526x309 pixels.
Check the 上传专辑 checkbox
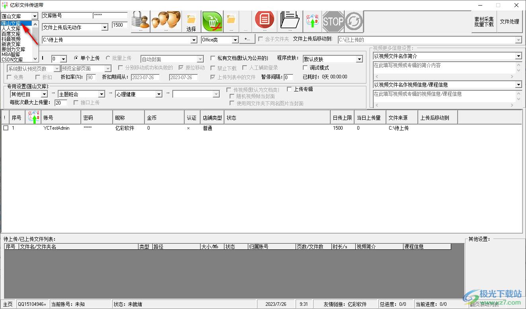click(289, 89)
